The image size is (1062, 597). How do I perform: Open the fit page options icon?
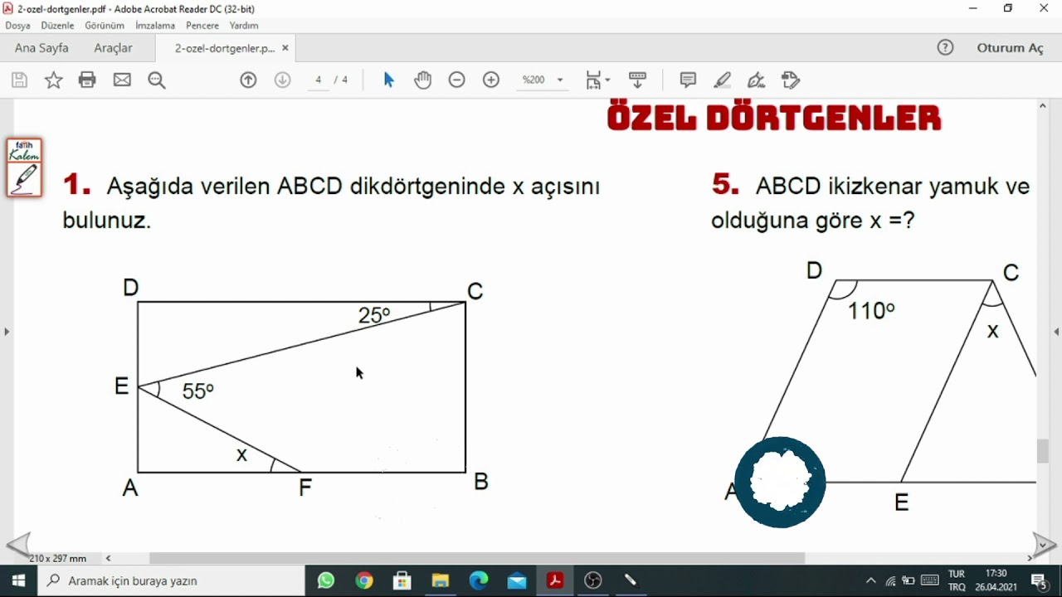(x=597, y=80)
